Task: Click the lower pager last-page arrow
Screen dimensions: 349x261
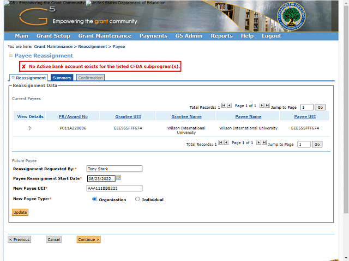Action: [x=264, y=142]
